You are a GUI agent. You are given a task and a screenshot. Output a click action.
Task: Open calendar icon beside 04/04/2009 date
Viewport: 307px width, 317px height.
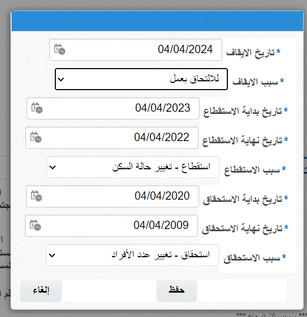point(35,225)
